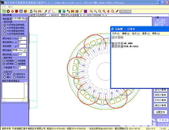169x130 pixels.
Task: Click the Notepad window title bar
Action: (x=140, y=29)
